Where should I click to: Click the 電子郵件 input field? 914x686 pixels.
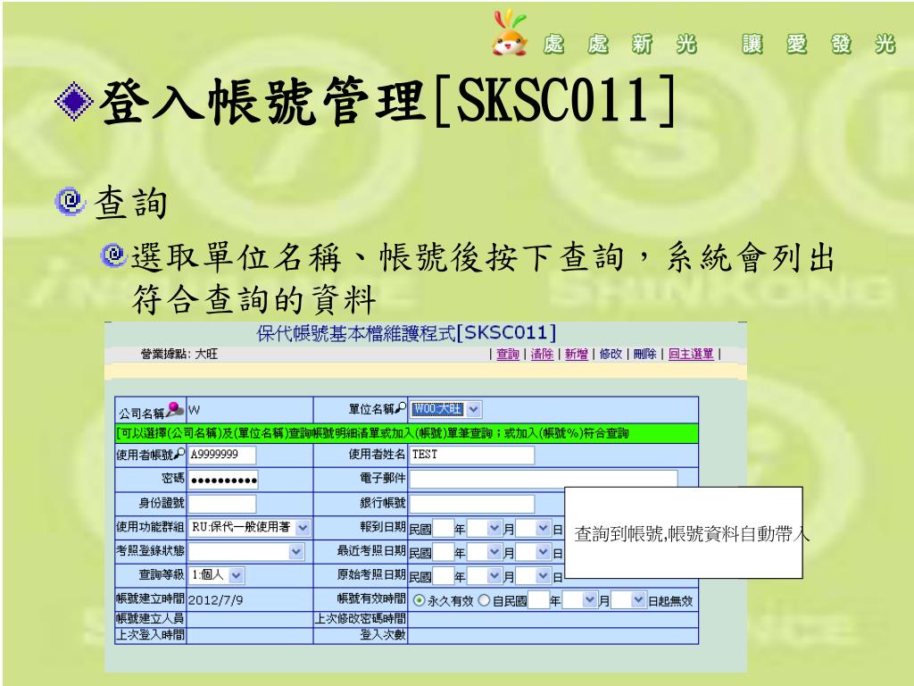tap(544, 479)
